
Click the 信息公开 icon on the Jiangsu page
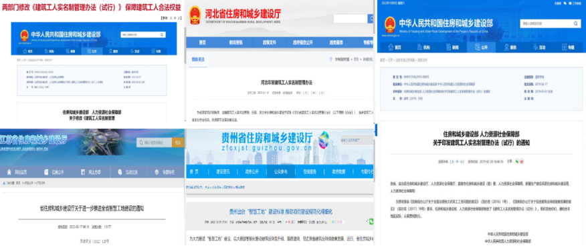46,172
